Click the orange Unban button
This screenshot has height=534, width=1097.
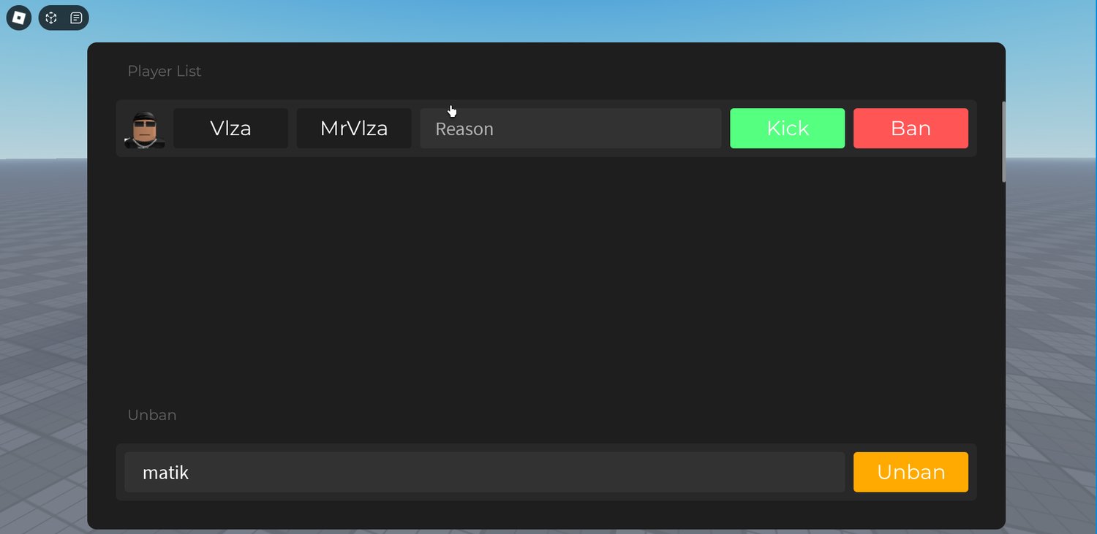(x=911, y=472)
